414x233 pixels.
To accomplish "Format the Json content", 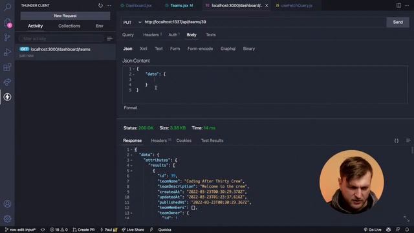I will pyautogui.click(x=131, y=108).
